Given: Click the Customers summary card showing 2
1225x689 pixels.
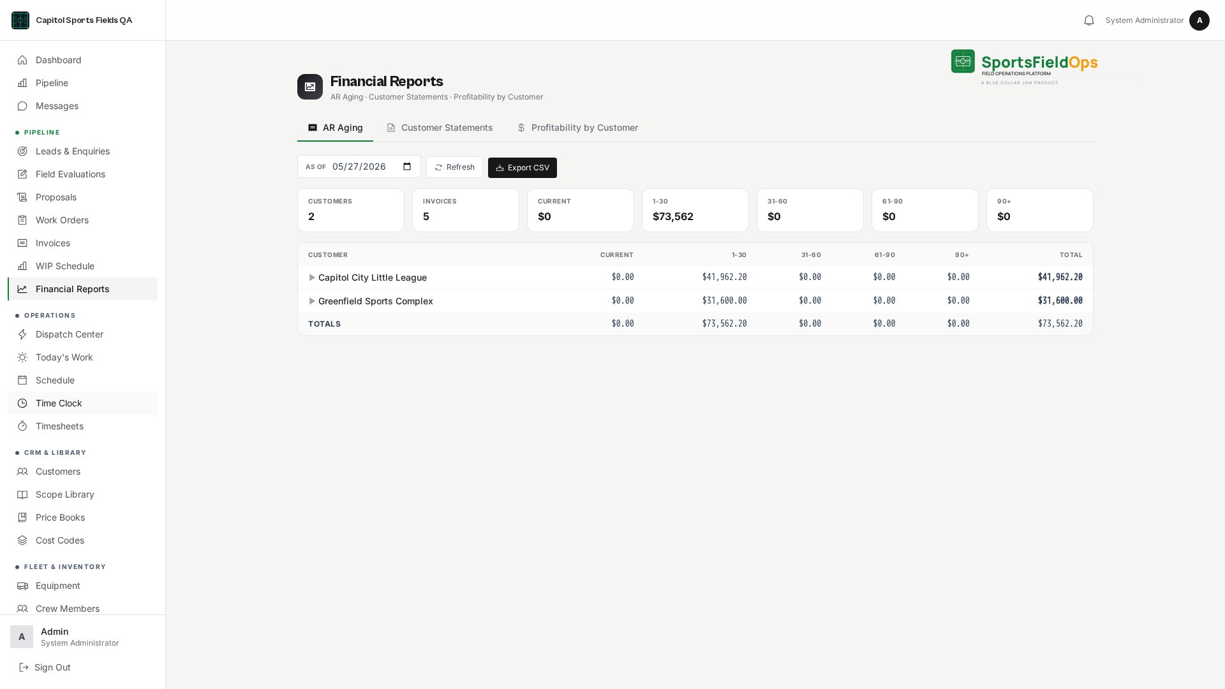Looking at the screenshot, I should click(x=351, y=210).
